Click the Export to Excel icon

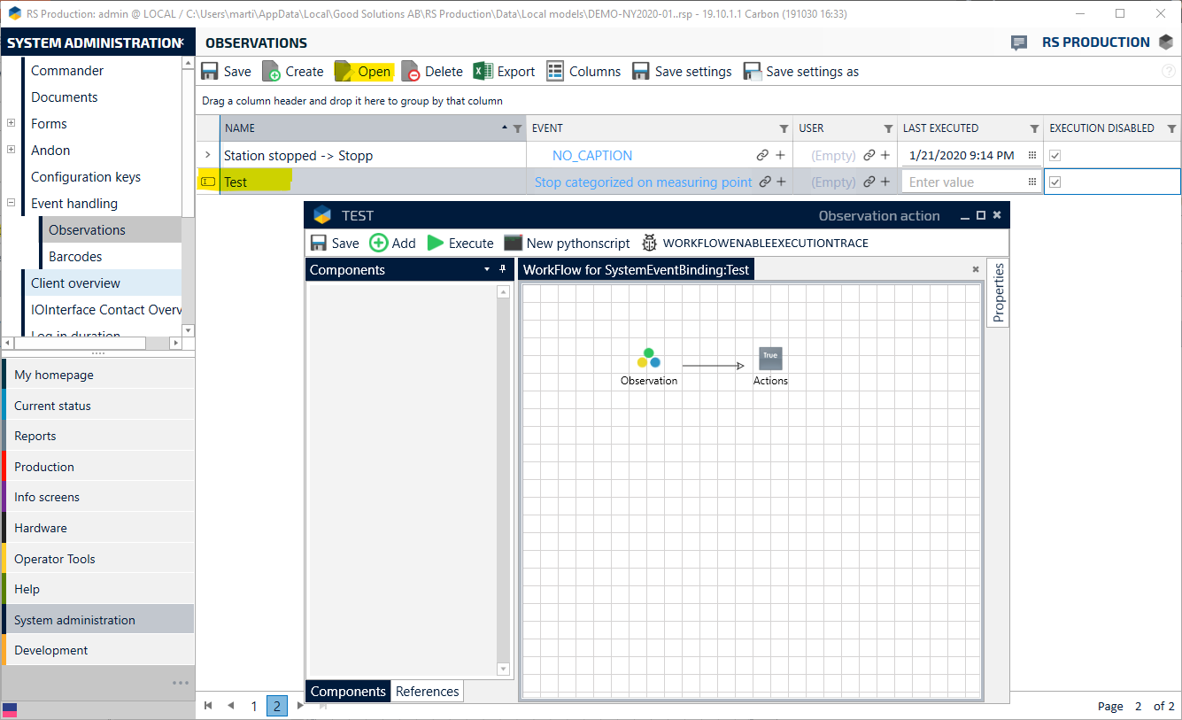tap(483, 72)
